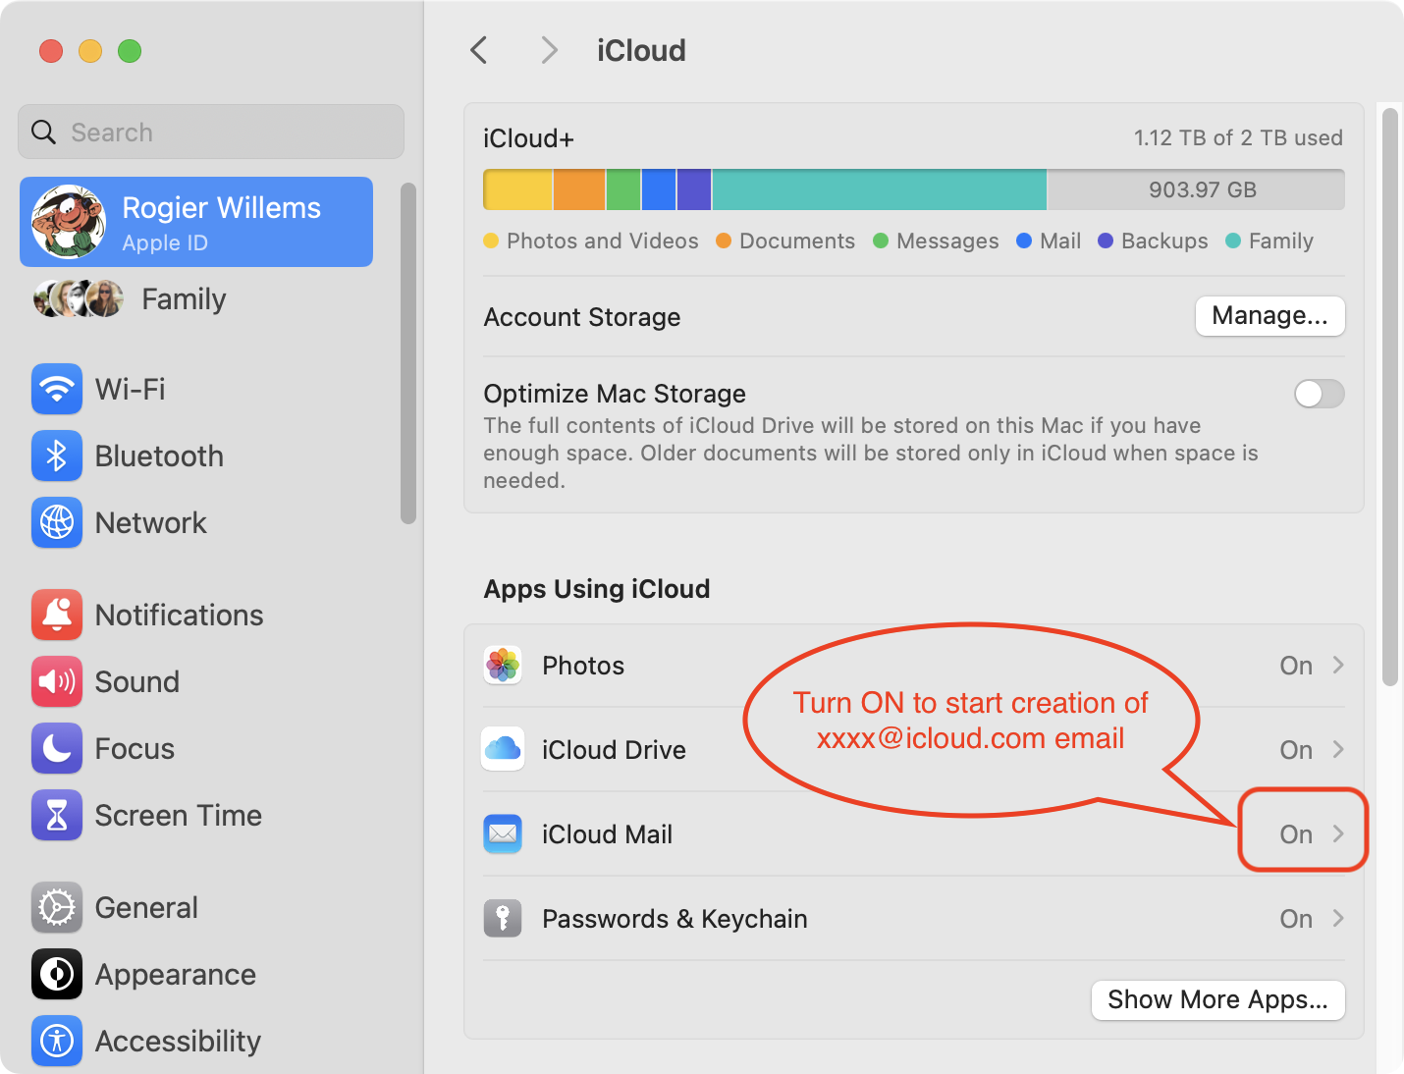Screen dimensions: 1404x1074
Task: Click the 'On' status for iCloud Drive
Action: click(x=1296, y=750)
